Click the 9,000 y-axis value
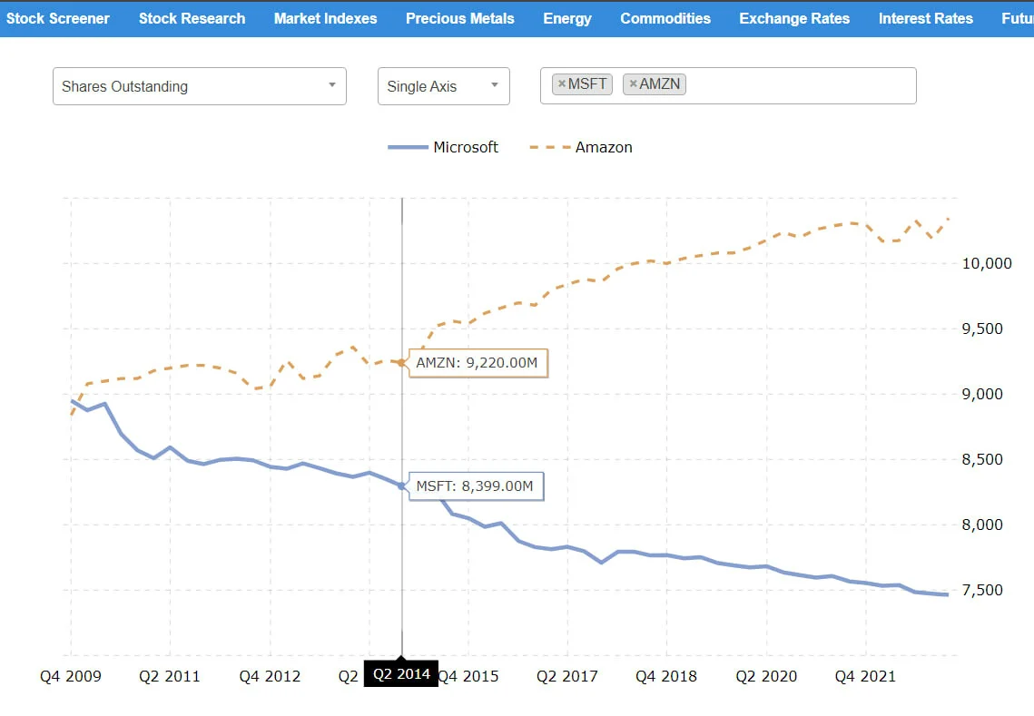This screenshot has height=716, width=1034. [982, 394]
